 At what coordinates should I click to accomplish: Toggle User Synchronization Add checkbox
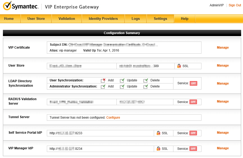coord(103,80)
